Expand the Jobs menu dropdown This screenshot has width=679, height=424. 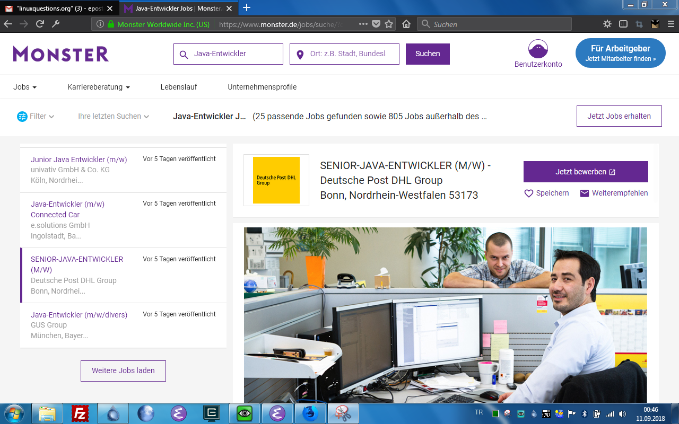25,87
